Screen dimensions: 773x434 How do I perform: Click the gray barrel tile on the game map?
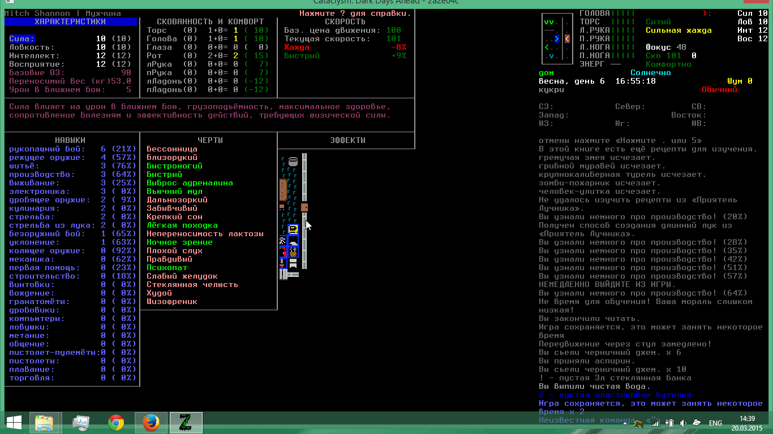(293, 162)
